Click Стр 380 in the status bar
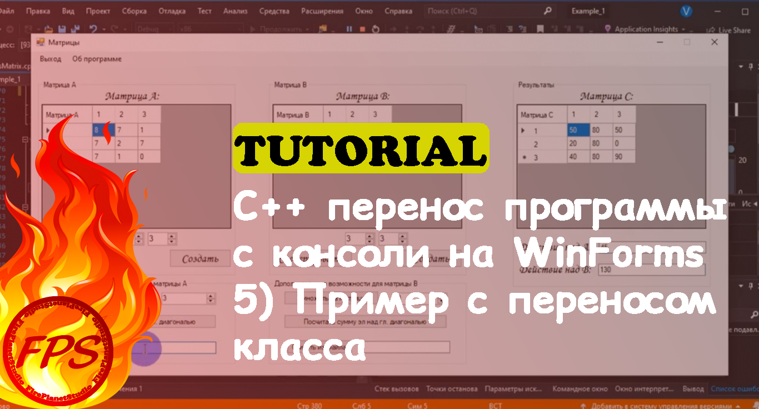Image resolution: width=759 pixels, height=409 pixels. (311, 405)
